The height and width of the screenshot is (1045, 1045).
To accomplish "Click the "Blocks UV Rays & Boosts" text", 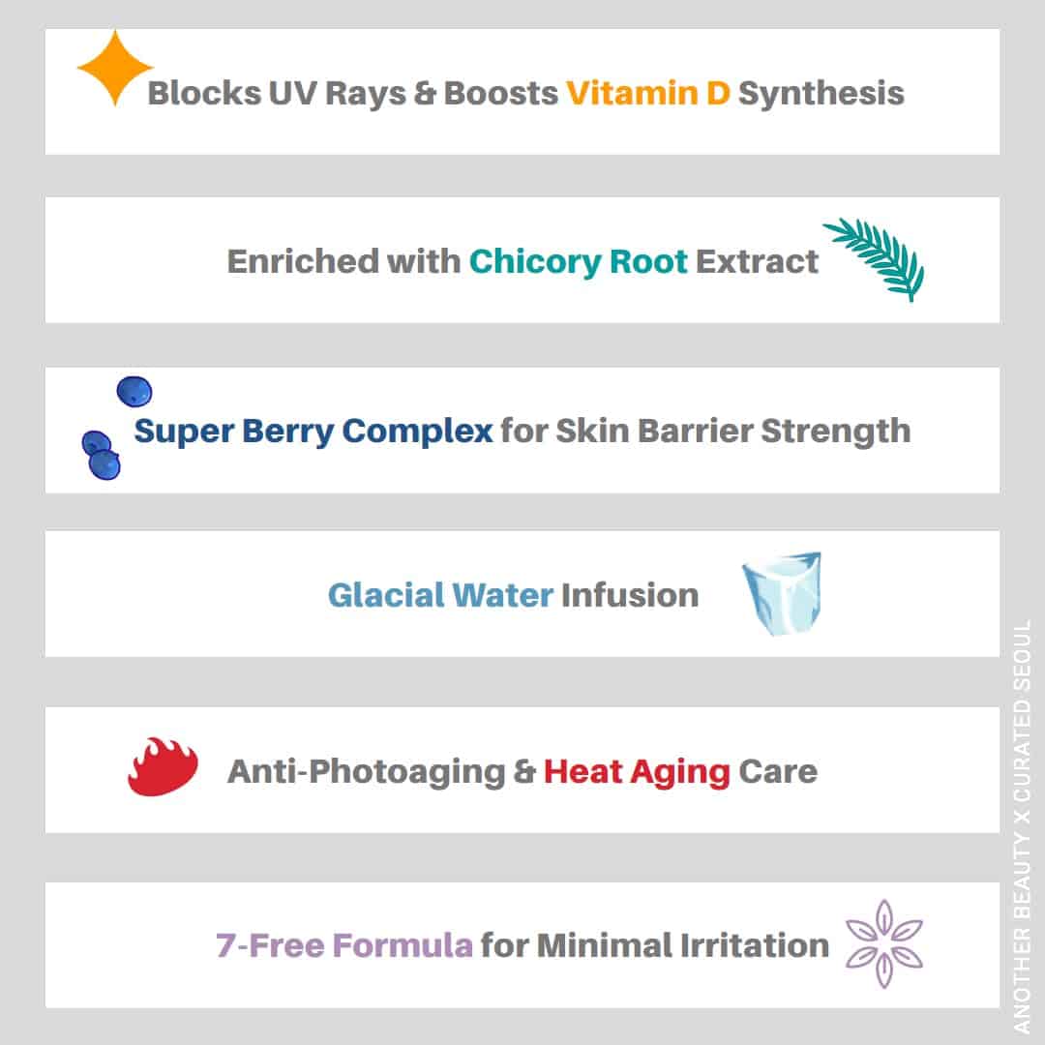I will 352,94.
